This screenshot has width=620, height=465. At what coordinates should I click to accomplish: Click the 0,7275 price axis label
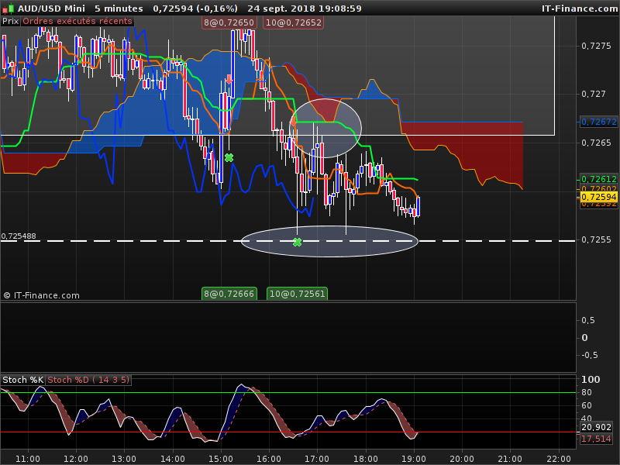596,46
